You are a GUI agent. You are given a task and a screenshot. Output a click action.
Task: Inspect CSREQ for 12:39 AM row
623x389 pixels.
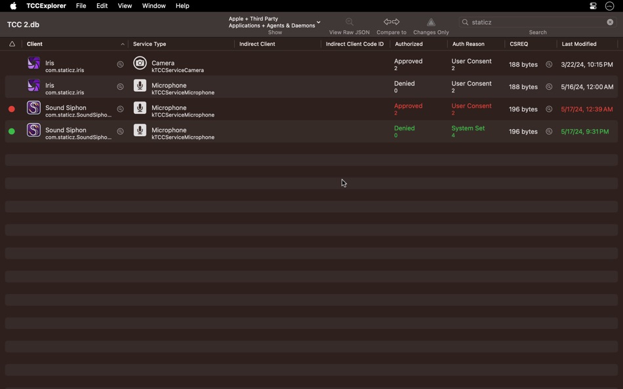(x=549, y=109)
